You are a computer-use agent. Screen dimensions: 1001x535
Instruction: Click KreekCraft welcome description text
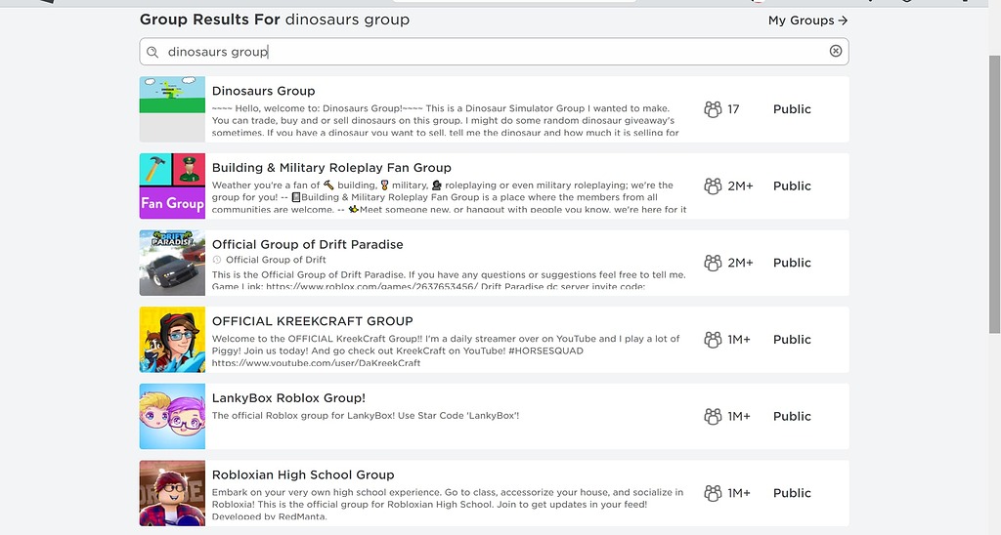pyautogui.click(x=446, y=350)
